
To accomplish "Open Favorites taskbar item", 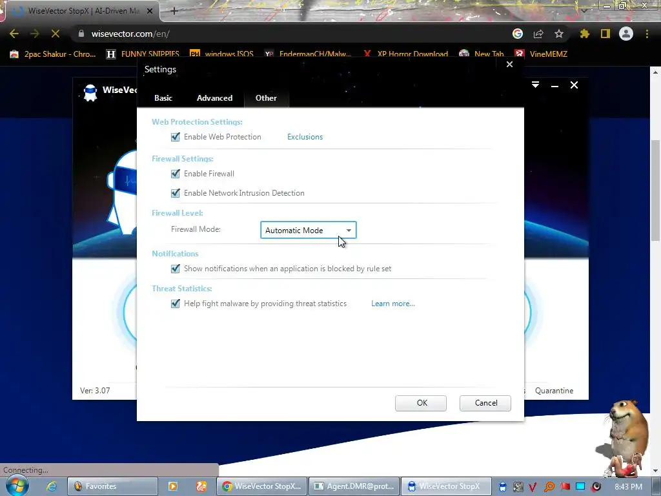I will coord(112,486).
